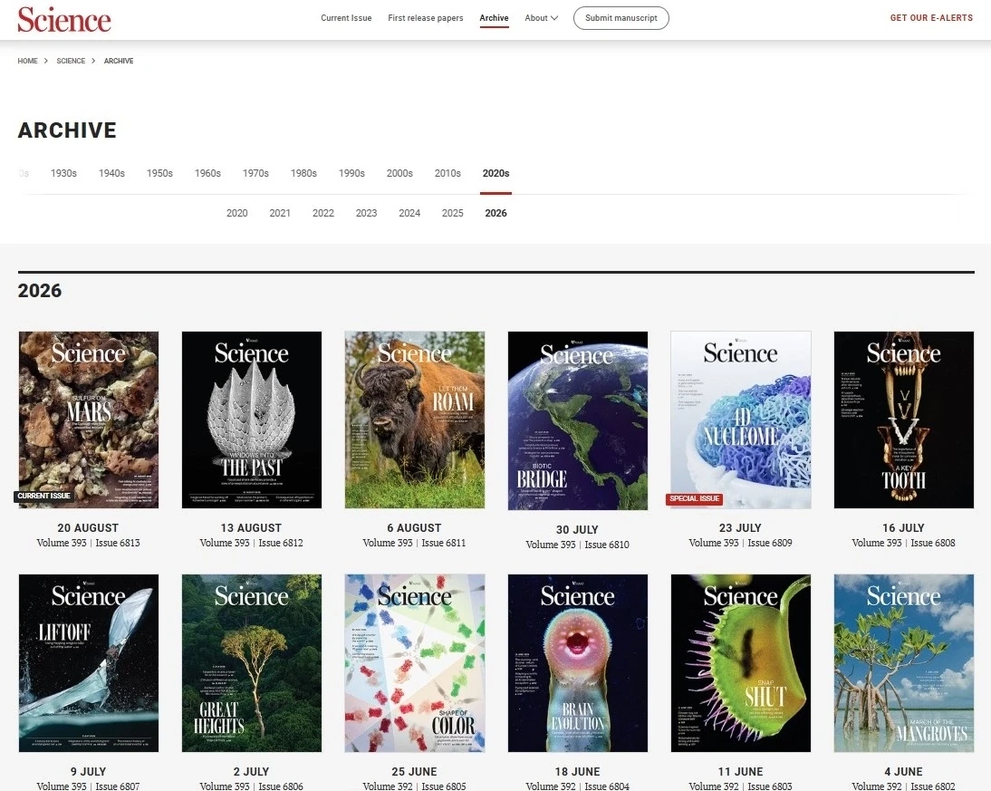Open the A Key Tooth cover
The width and height of the screenshot is (991, 791).
[904, 420]
